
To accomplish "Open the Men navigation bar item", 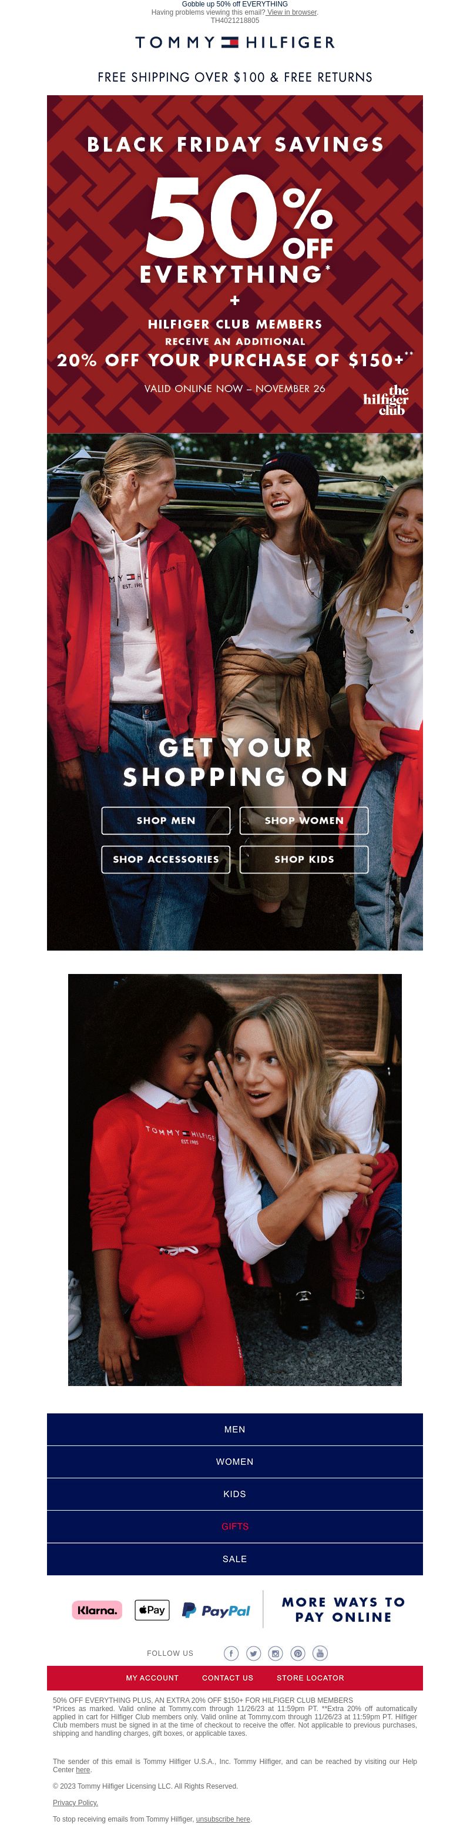I will (235, 1429).
